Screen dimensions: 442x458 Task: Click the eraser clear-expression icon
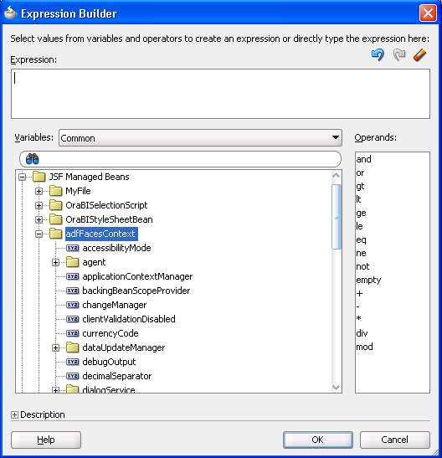point(419,55)
